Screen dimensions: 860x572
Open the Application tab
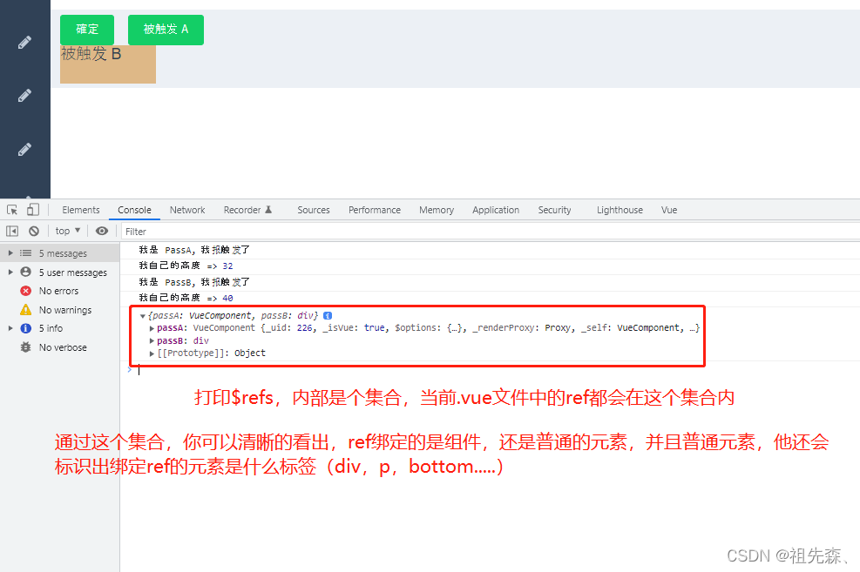[495, 210]
